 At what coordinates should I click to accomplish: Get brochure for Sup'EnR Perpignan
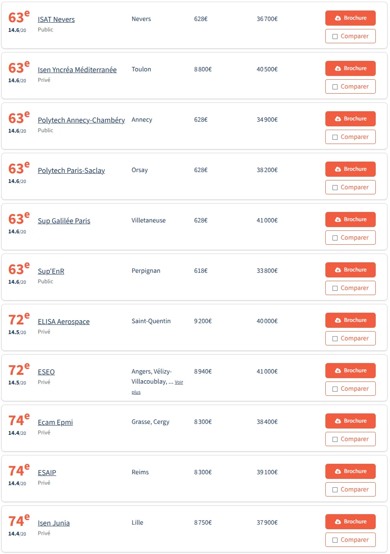click(x=350, y=270)
